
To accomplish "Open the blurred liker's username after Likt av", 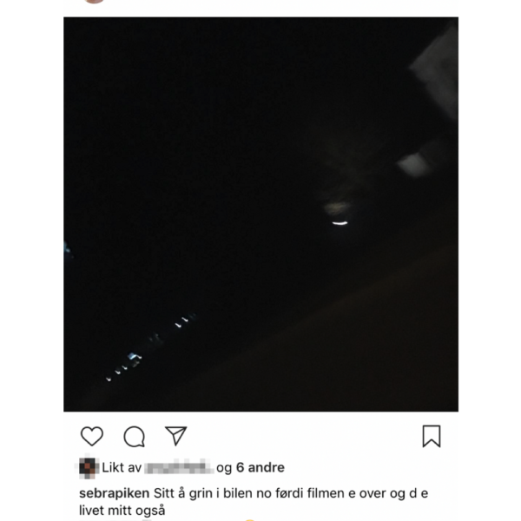I will click(x=179, y=467).
